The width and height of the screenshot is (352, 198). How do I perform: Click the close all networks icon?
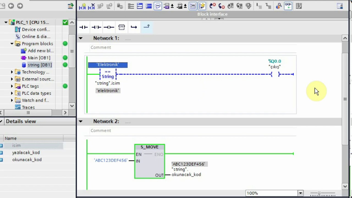coord(149,6)
